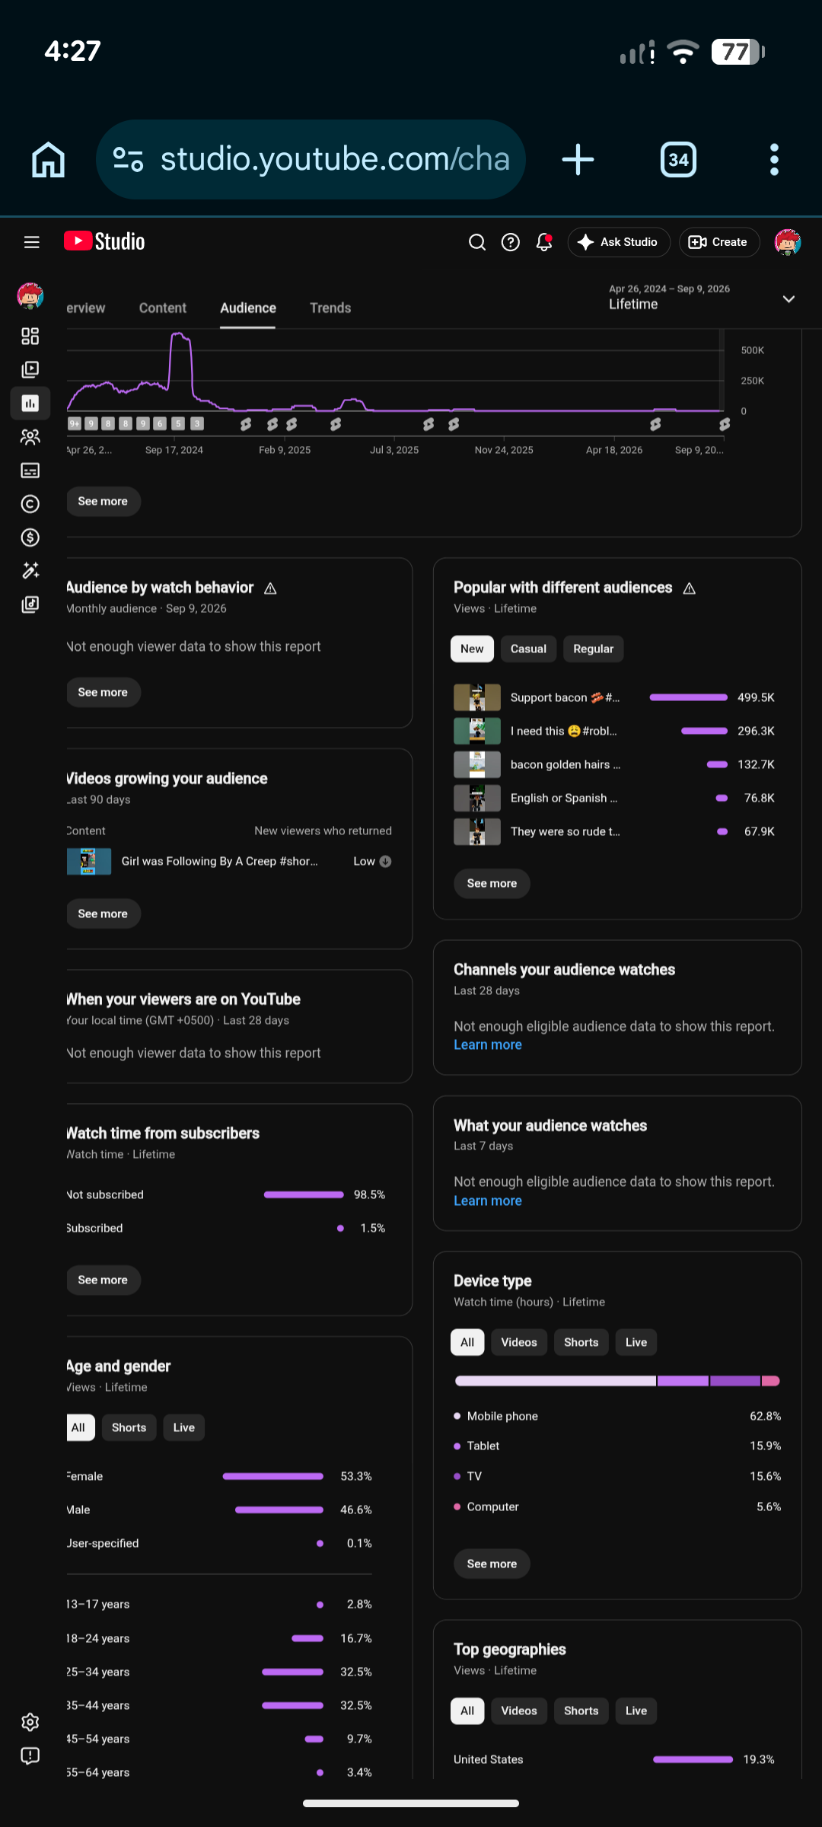822x1827 pixels.
Task: Open the browser tab switcher showing 34
Action: pyautogui.click(x=678, y=160)
